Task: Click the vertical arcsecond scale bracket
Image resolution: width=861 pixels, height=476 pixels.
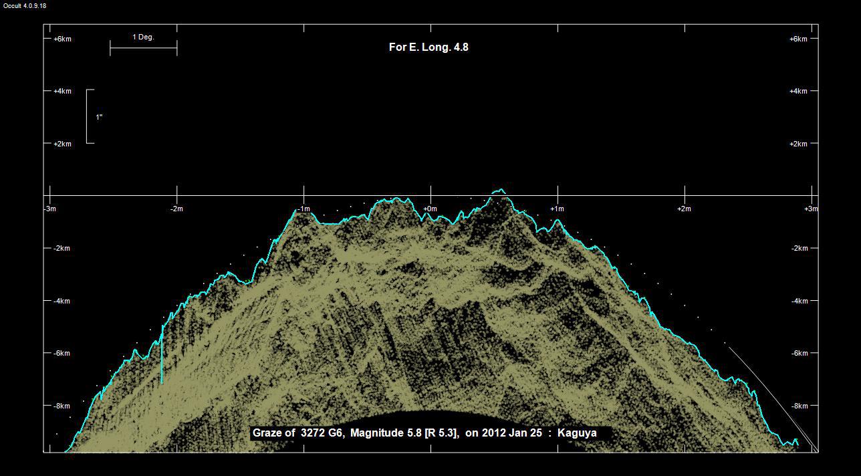Action: (90, 116)
